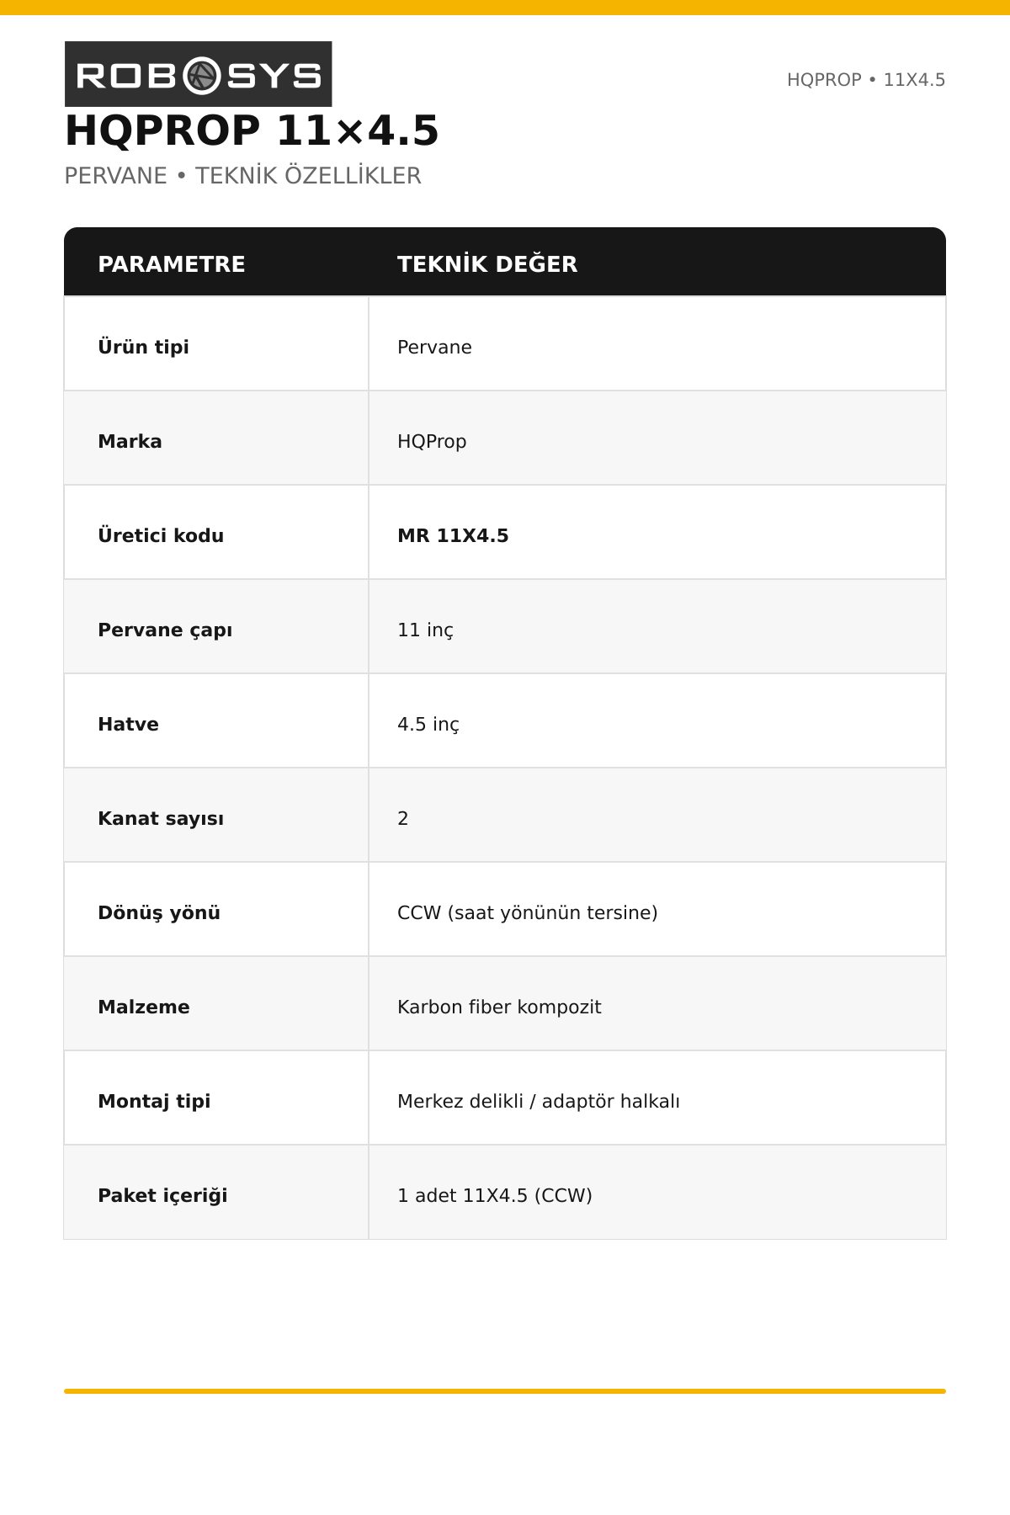The image size is (1010, 1515).
Task: Select the Kanat sayısı row label
Action: pos(161,819)
